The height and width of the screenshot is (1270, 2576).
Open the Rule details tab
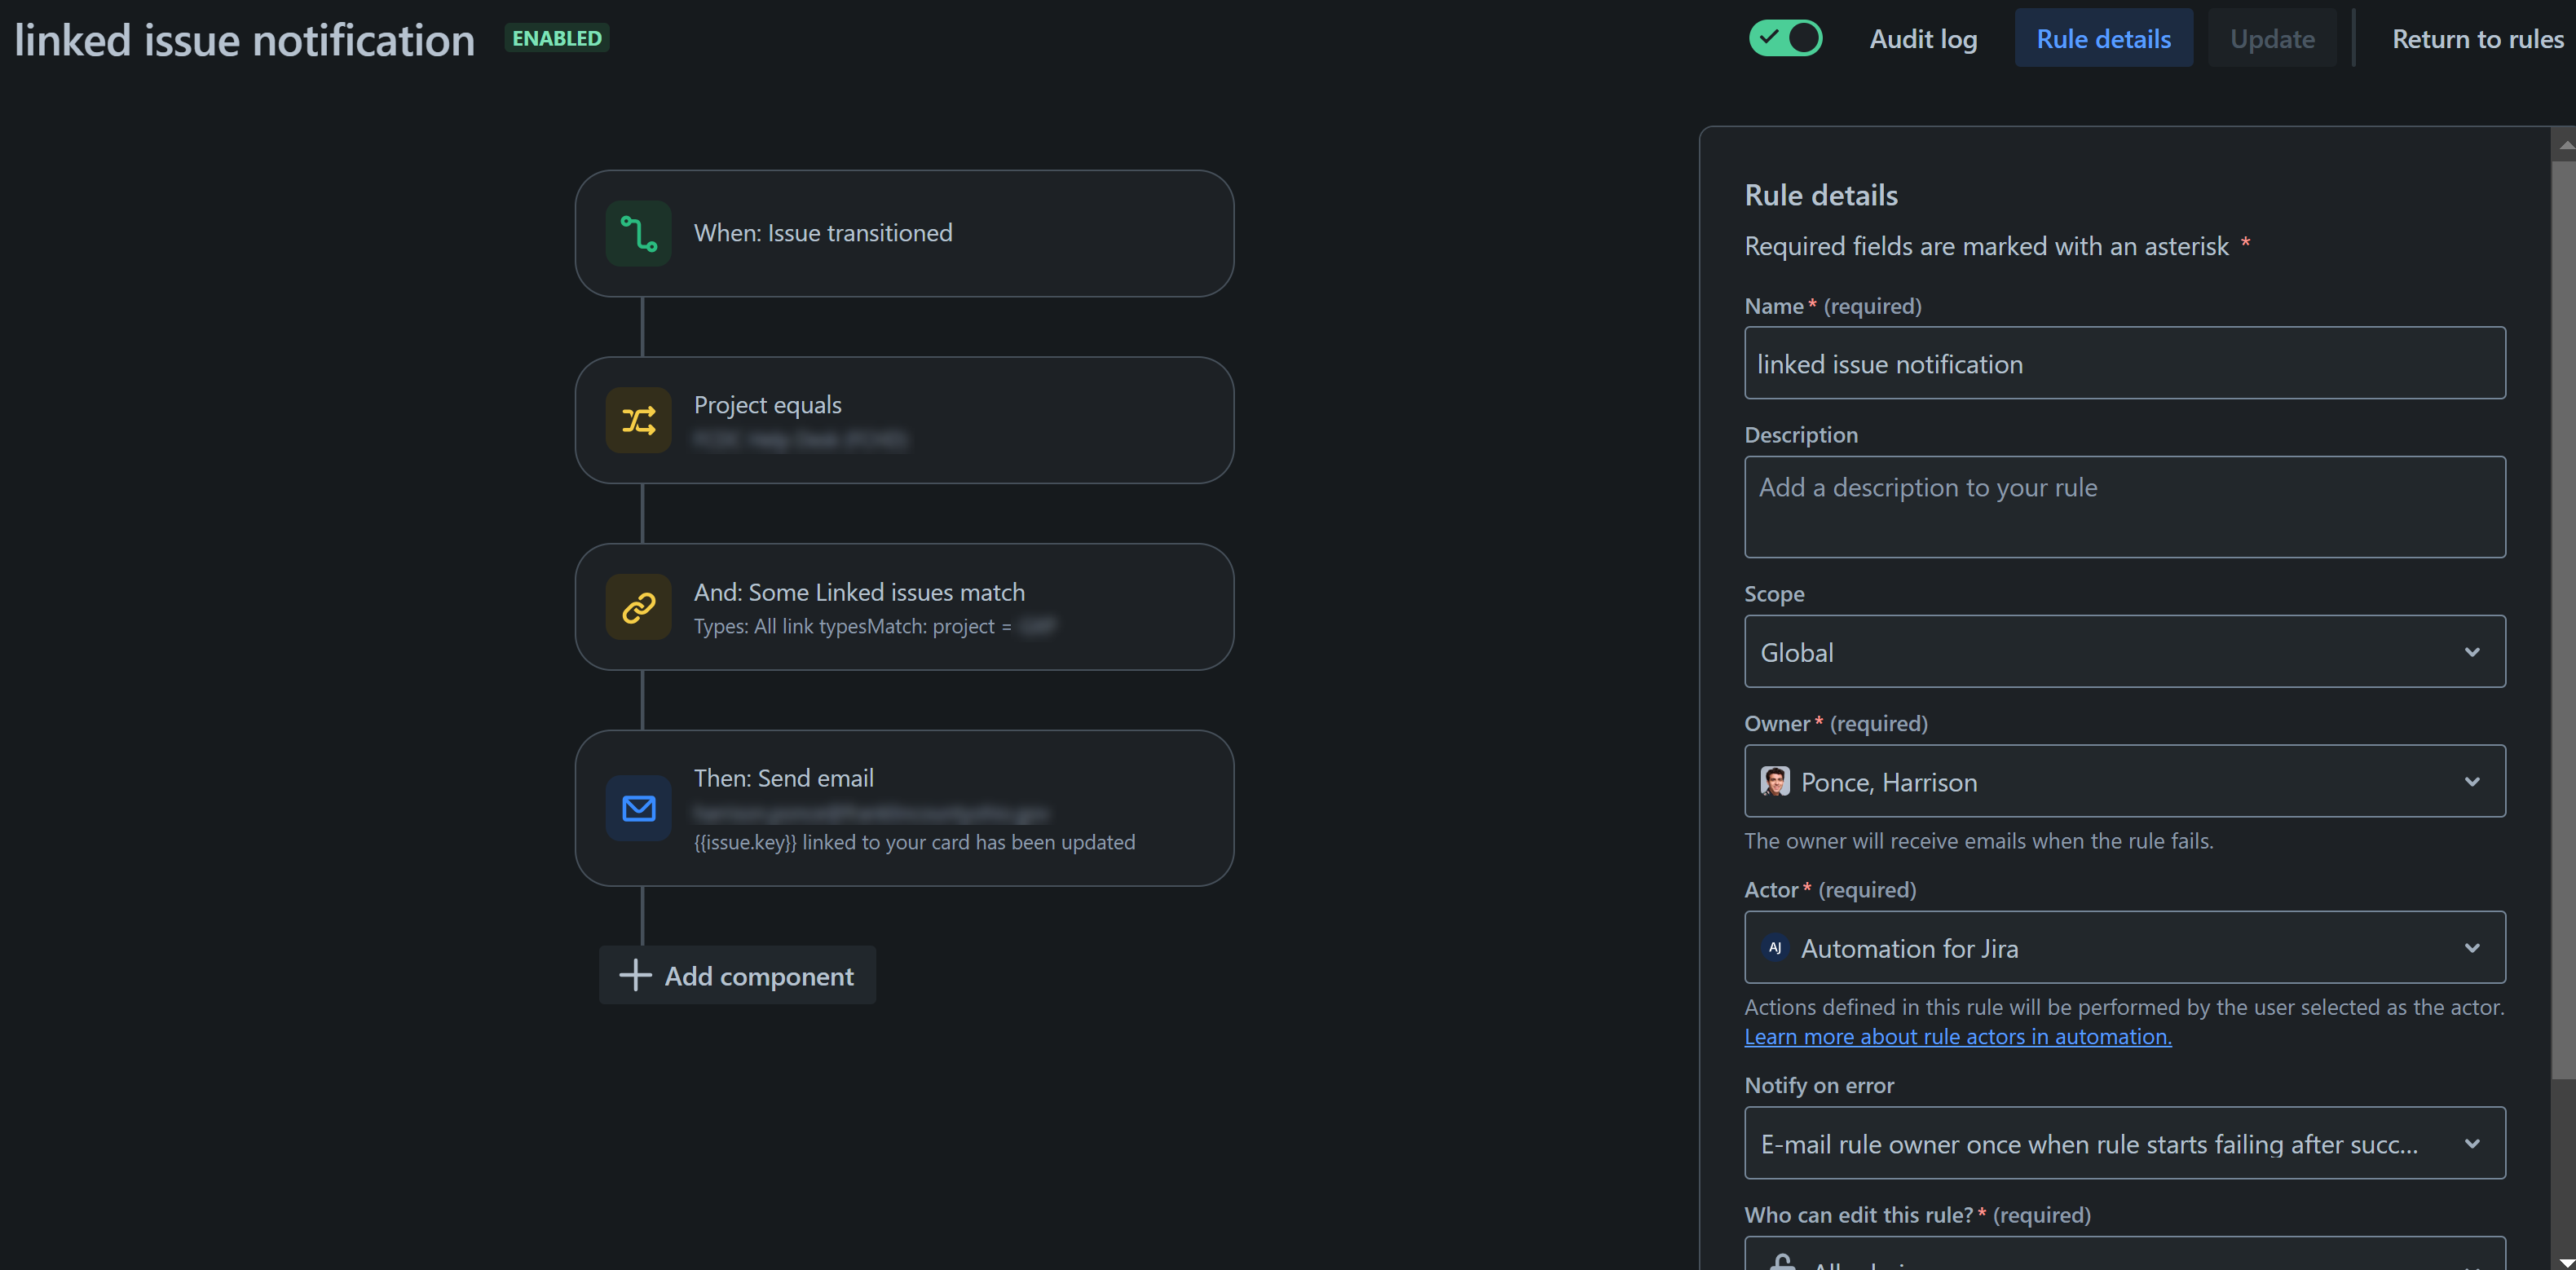[2103, 38]
